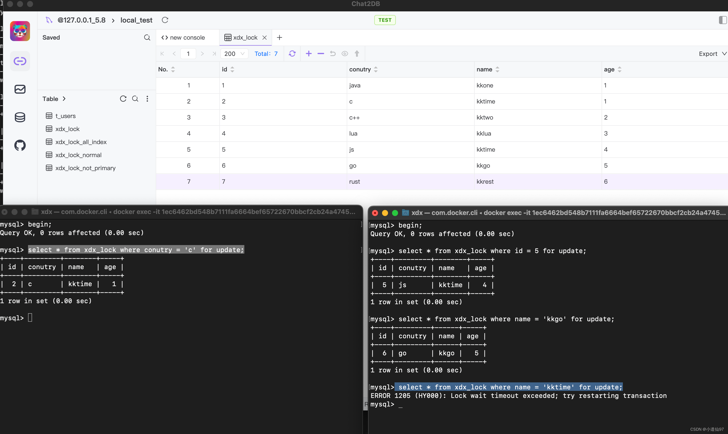The height and width of the screenshot is (434, 728).
Task: Click the @127.0.0.1_5.8 connection name
Action: coord(82,20)
